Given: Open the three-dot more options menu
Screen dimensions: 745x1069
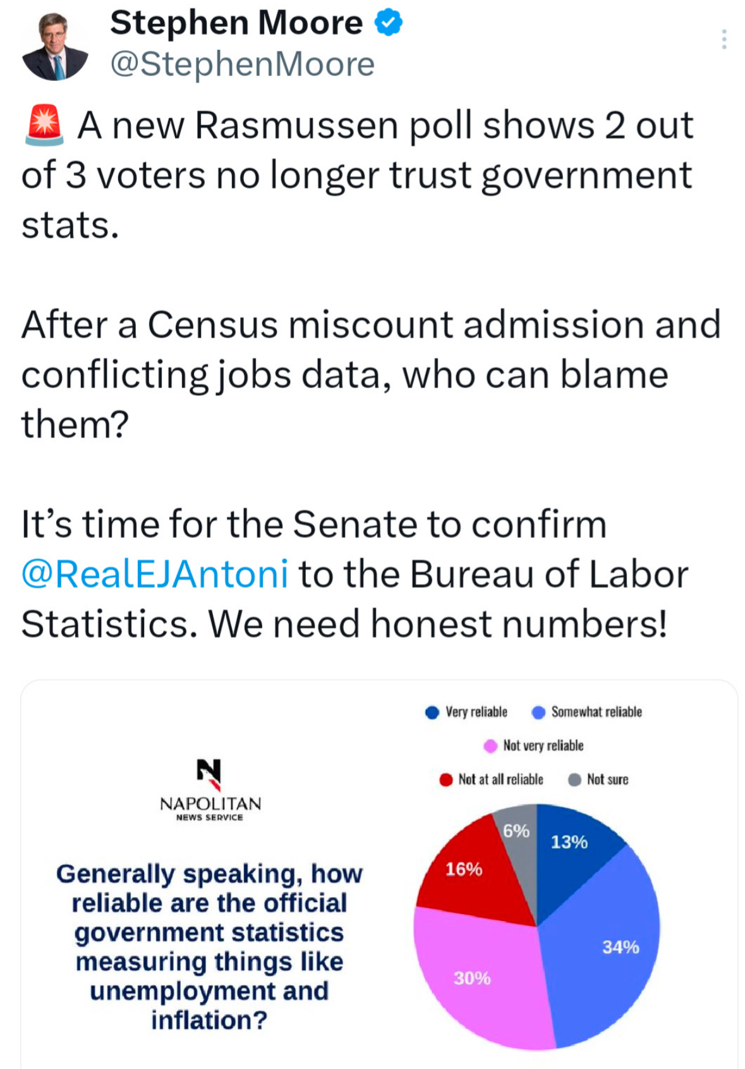Looking at the screenshot, I should pyautogui.click(x=724, y=39).
